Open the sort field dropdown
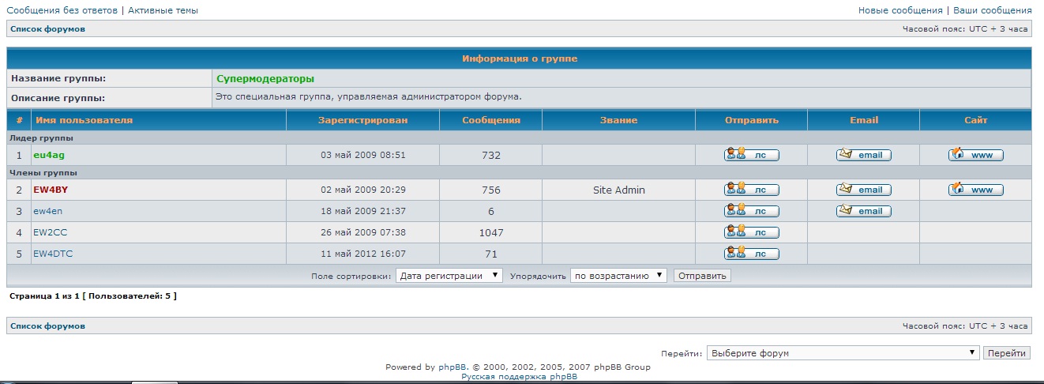 (449, 276)
